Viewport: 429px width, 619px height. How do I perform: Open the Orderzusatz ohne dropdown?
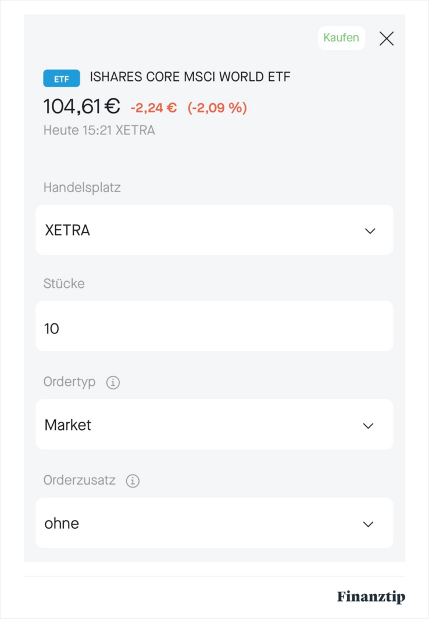pos(214,523)
